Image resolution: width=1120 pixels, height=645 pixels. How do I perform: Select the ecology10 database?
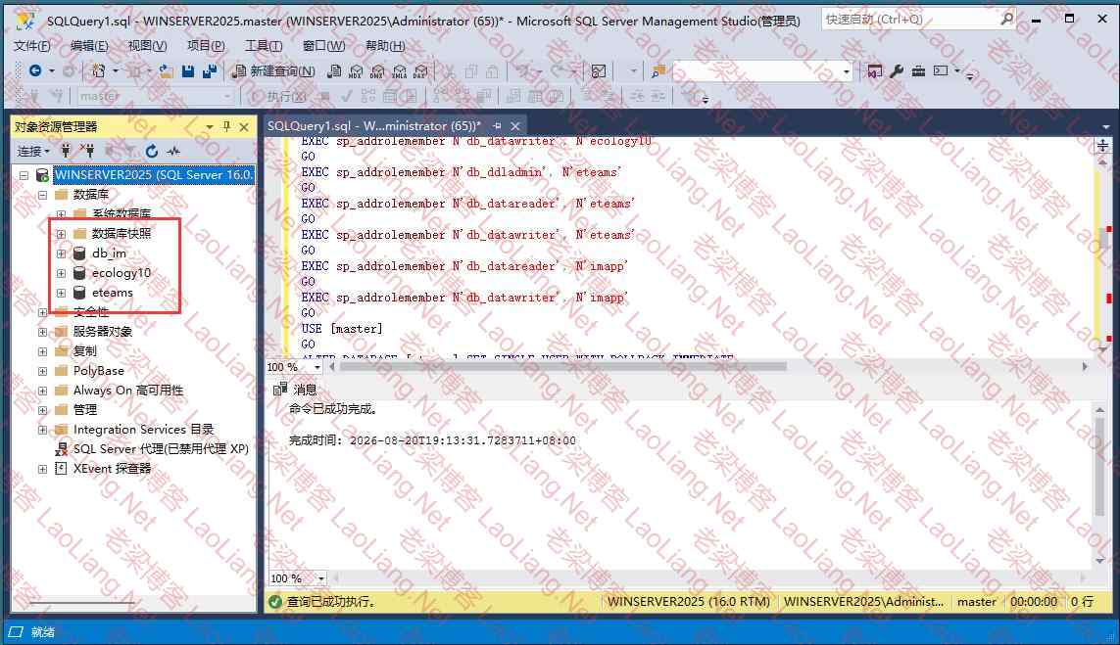(121, 273)
